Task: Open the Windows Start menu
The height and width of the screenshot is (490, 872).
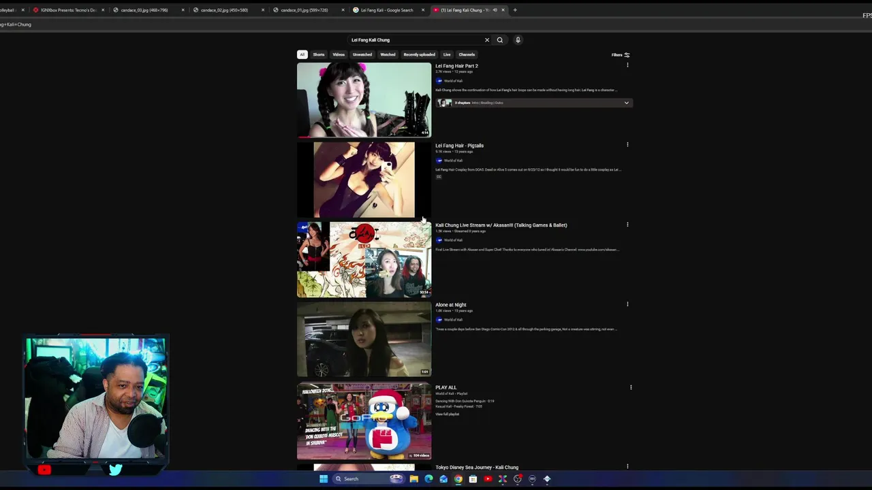Action: pyautogui.click(x=324, y=478)
